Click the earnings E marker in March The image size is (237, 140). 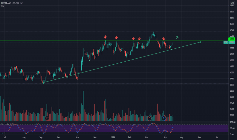pyautogui.click(x=149, y=118)
